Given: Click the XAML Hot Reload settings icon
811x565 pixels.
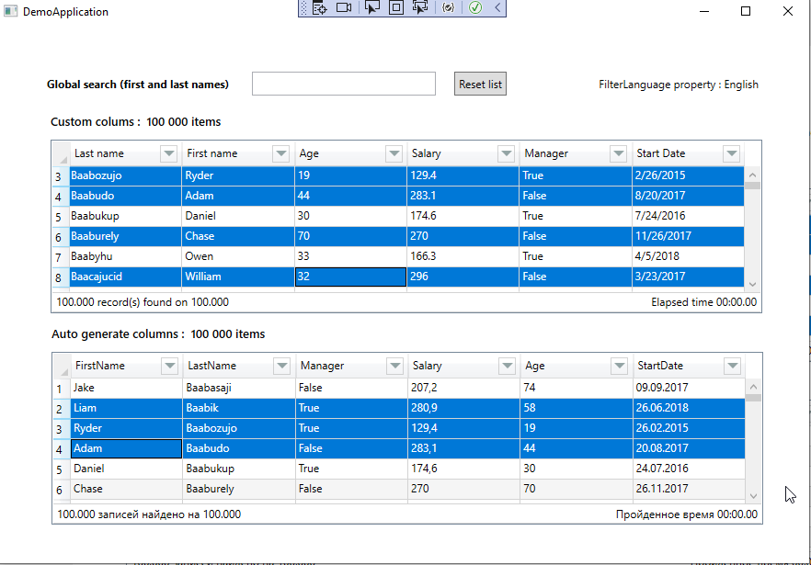Looking at the screenshot, I should tap(449, 8).
